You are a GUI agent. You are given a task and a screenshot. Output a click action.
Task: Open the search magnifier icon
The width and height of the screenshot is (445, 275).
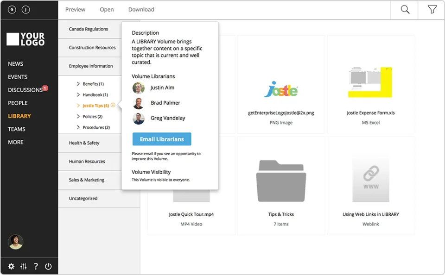coord(405,10)
